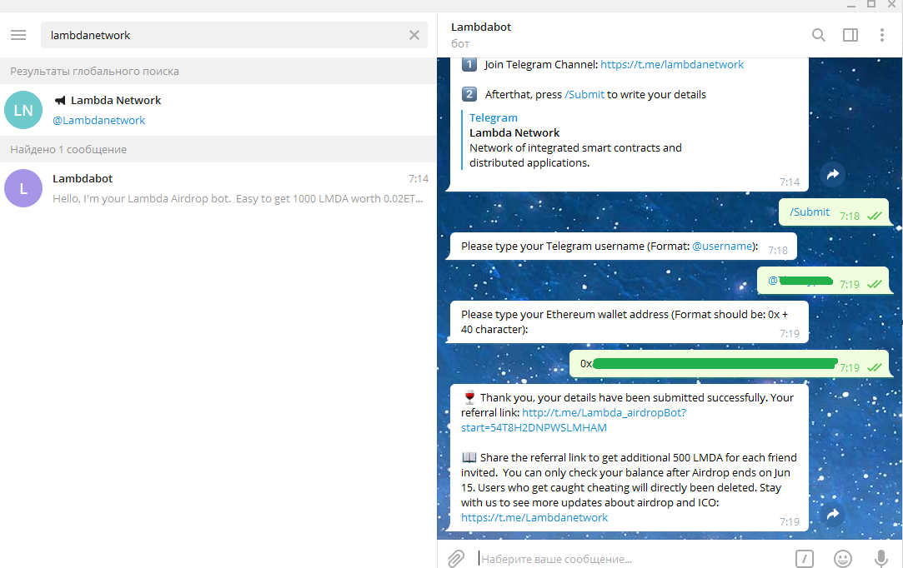Screen dimensions: 903x568
Task: Open the Lambda Network channel result
Action: 218,110
